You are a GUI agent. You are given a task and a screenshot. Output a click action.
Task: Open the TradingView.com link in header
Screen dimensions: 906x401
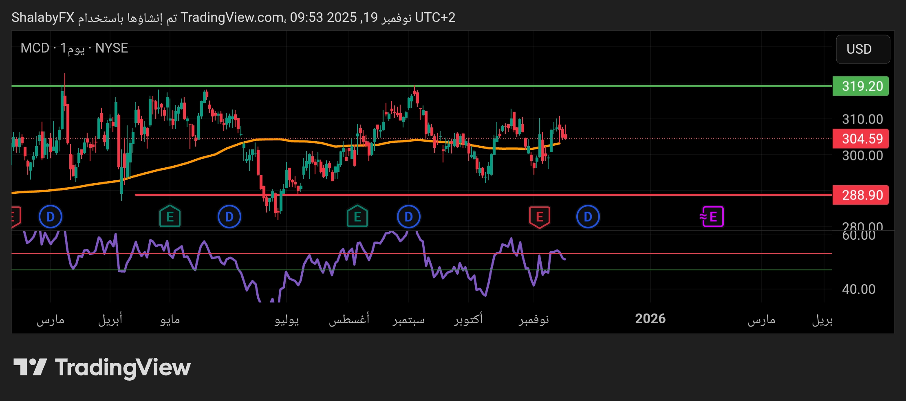[x=232, y=18]
